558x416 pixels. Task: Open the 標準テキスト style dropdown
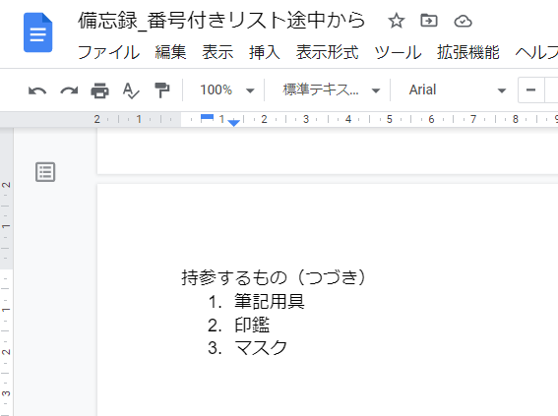point(331,89)
